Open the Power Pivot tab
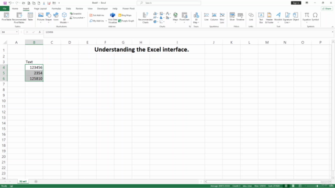The height and width of the screenshot is (188, 335). tap(128, 8)
